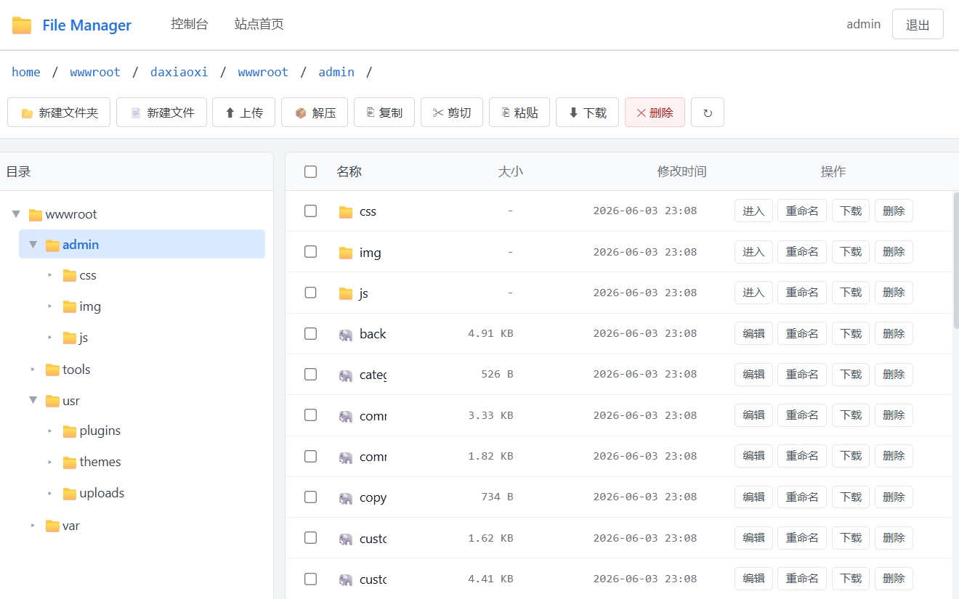Go to daxiaoxi in the breadcrumb
The image size is (959, 599).
pyautogui.click(x=179, y=72)
